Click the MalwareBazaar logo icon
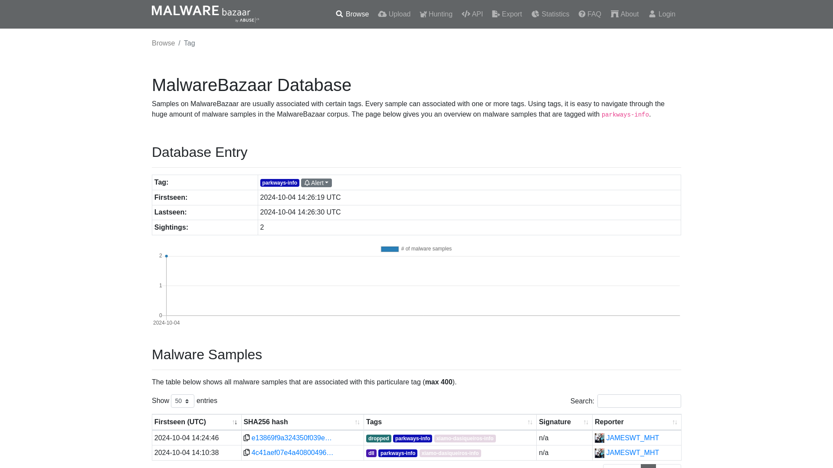833x468 pixels. pos(205,14)
